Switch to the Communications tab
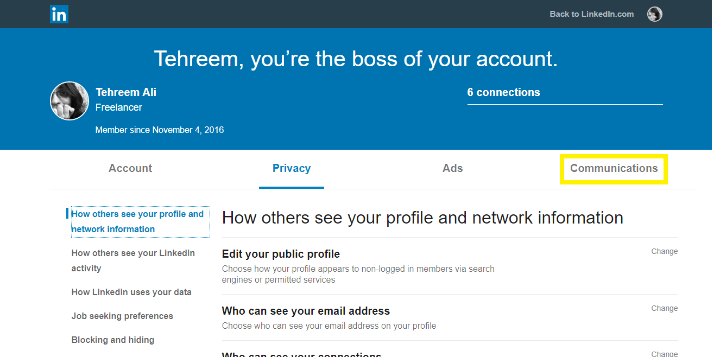720x357 pixels. tap(614, 168)
